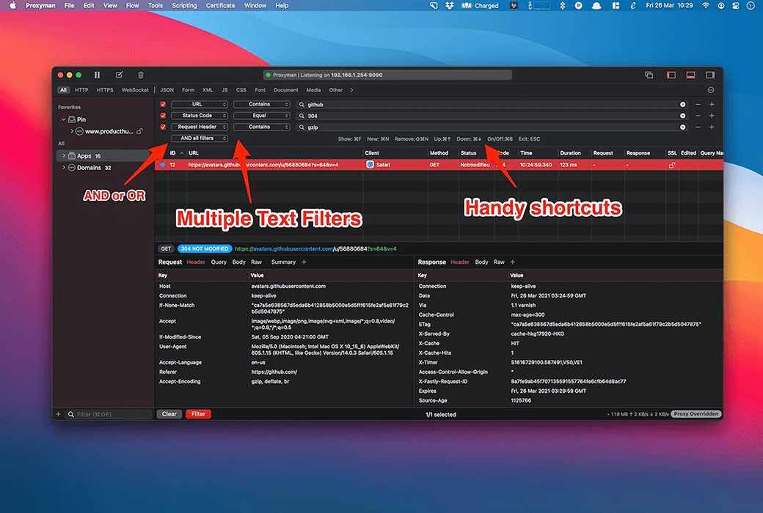Remove the Status Code filter row
This screenshot has width=763, height=513.
coord(698,116)
